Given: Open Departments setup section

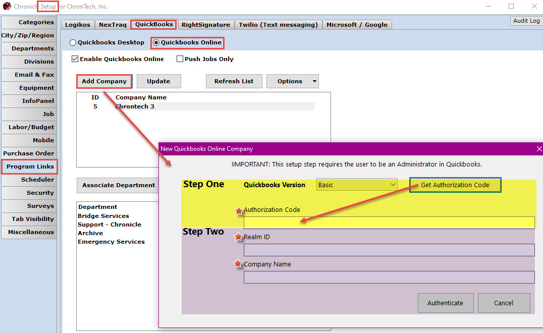Looking at the screenshot, I should 29,48.
